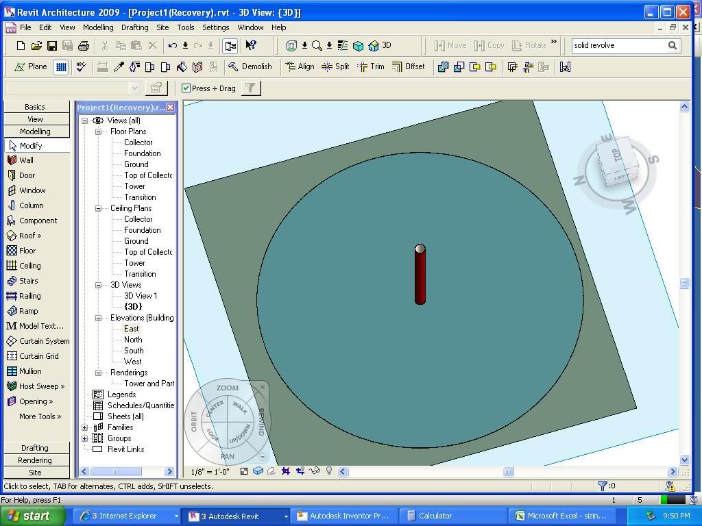The height and width of the screenshot is (526, 702).
Task: Choose the Split tool
Action: pyautogui.click(x=335, y=66)
